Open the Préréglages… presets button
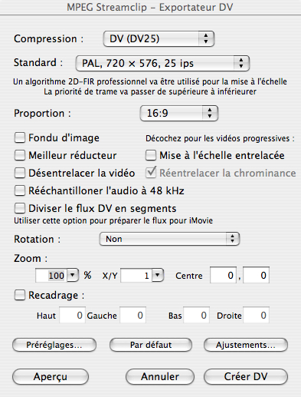Screen dimensions: 301x397 coord(54,345)
